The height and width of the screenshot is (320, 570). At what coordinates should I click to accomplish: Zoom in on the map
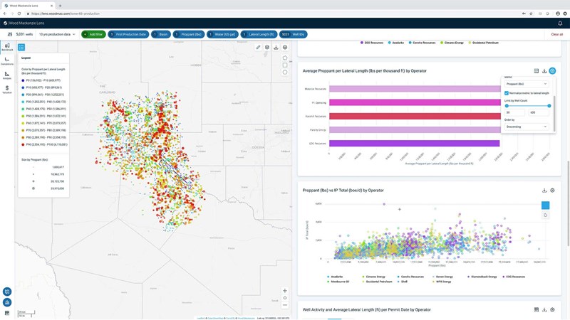(x=285, y=291)
